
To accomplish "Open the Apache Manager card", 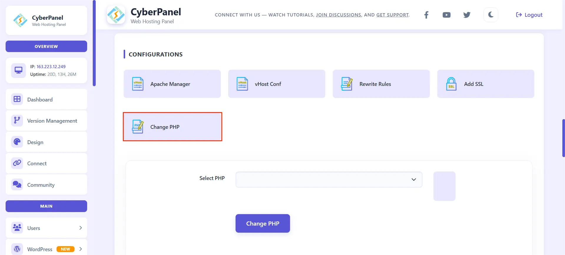I will click(172, 84).
